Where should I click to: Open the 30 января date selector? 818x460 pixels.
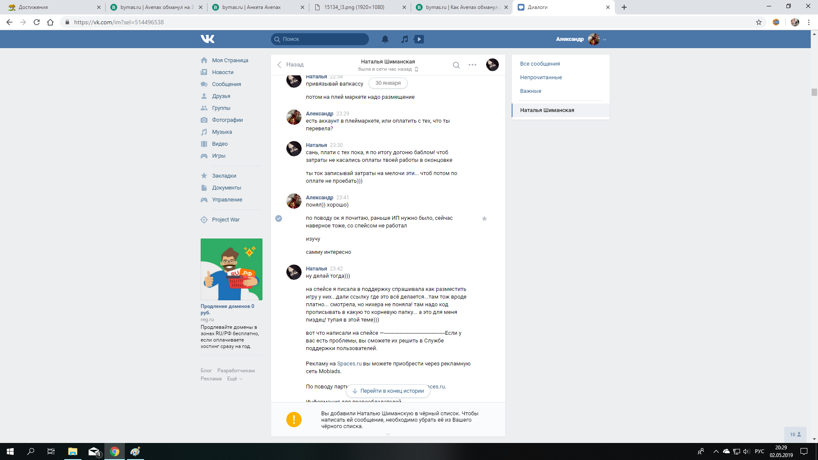[388, 83]
